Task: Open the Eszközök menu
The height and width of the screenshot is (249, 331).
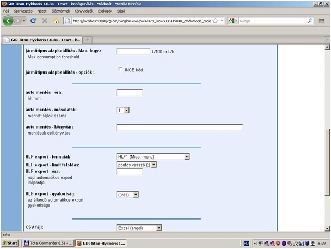Action: pos(105,11)
